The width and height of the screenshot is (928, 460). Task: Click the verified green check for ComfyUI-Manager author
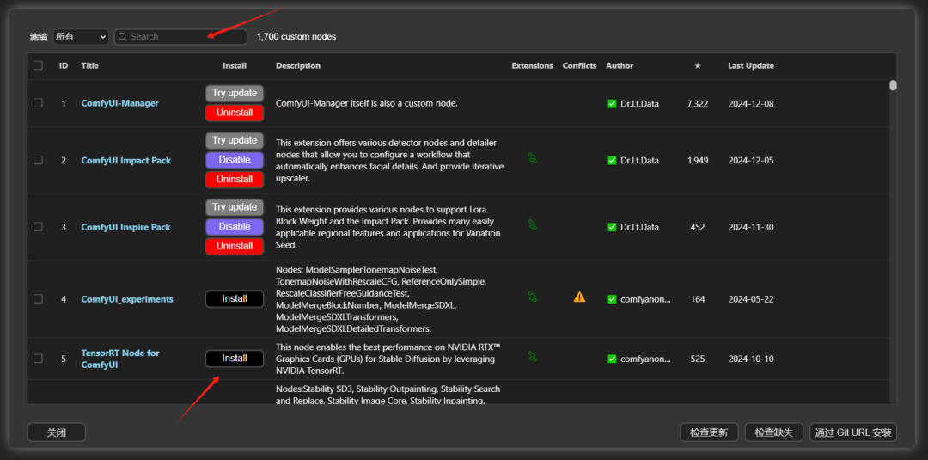coord(612,103)
